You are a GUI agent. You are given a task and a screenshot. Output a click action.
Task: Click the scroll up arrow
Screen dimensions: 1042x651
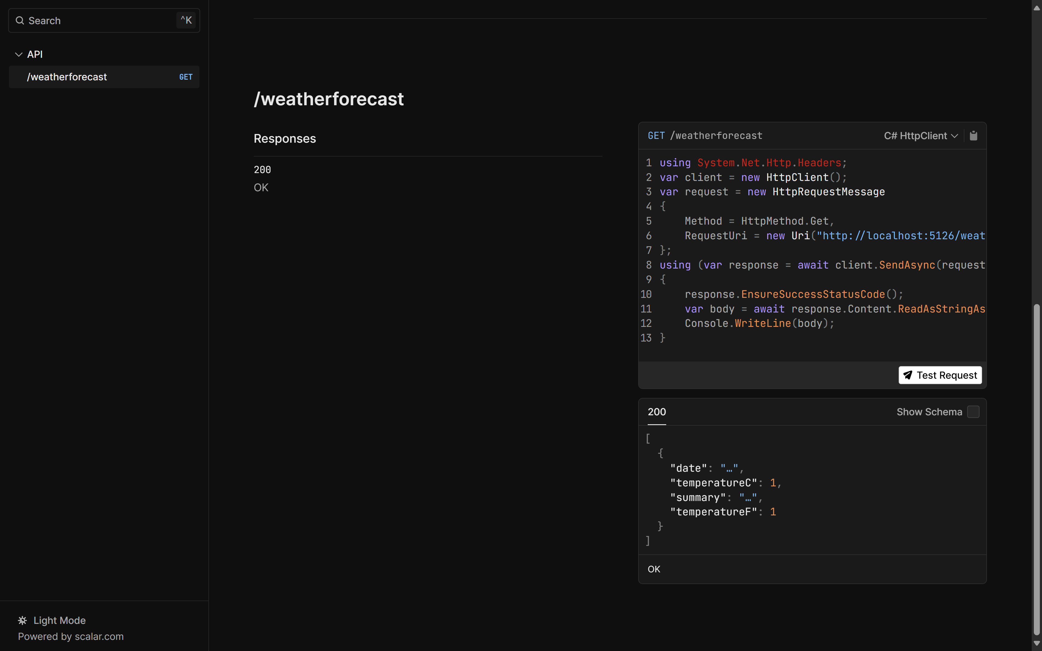[x=1037, y=8]
